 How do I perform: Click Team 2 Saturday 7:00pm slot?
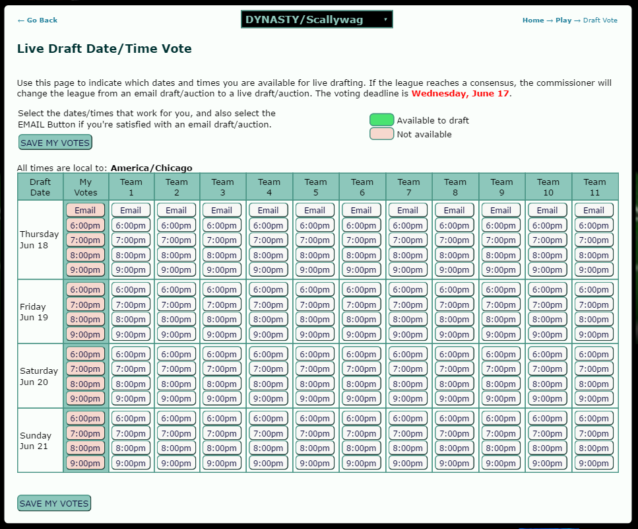tap(176, 369)
